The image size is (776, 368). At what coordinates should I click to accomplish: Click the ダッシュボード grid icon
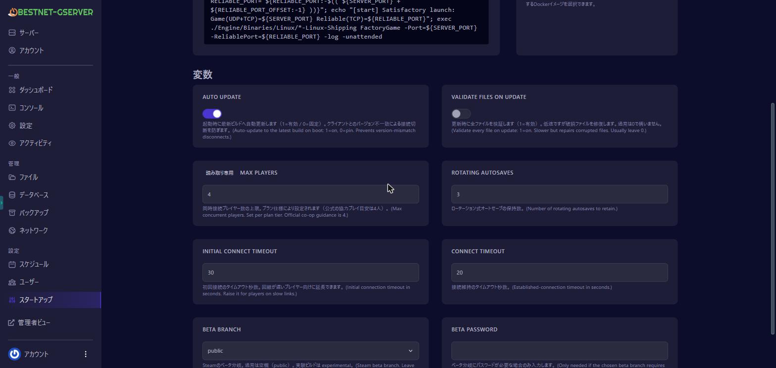coord(12,90)
